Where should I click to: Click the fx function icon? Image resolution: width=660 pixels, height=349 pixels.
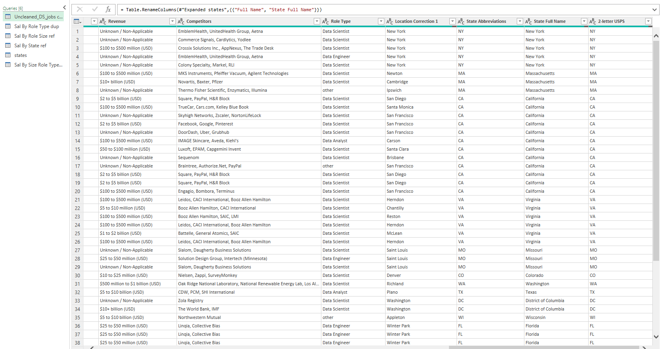[x=108, y=9]
